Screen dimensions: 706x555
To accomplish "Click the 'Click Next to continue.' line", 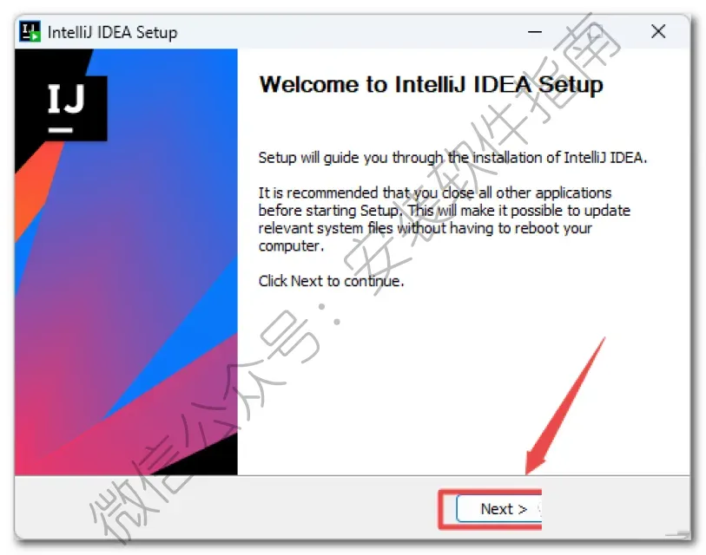I will tap(331, 281).
